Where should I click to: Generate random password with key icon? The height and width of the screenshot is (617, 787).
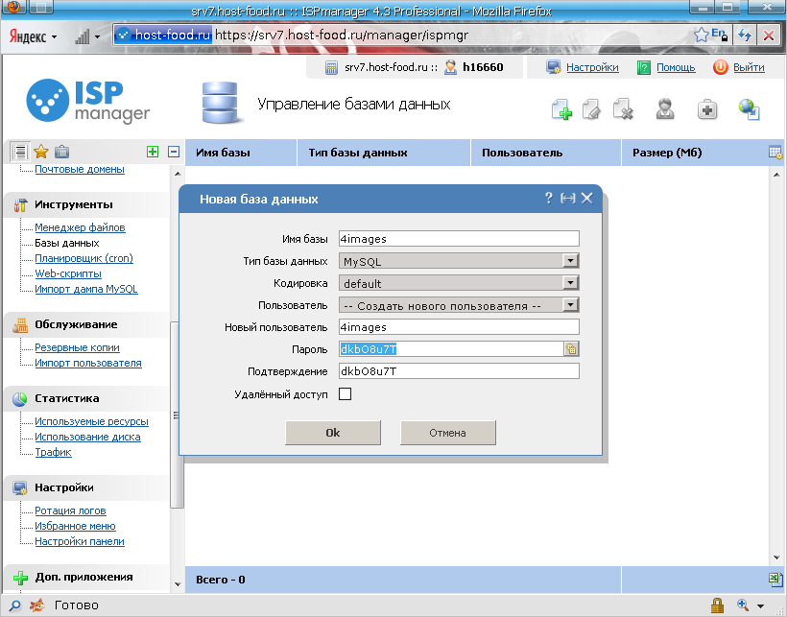pos(571,348)
